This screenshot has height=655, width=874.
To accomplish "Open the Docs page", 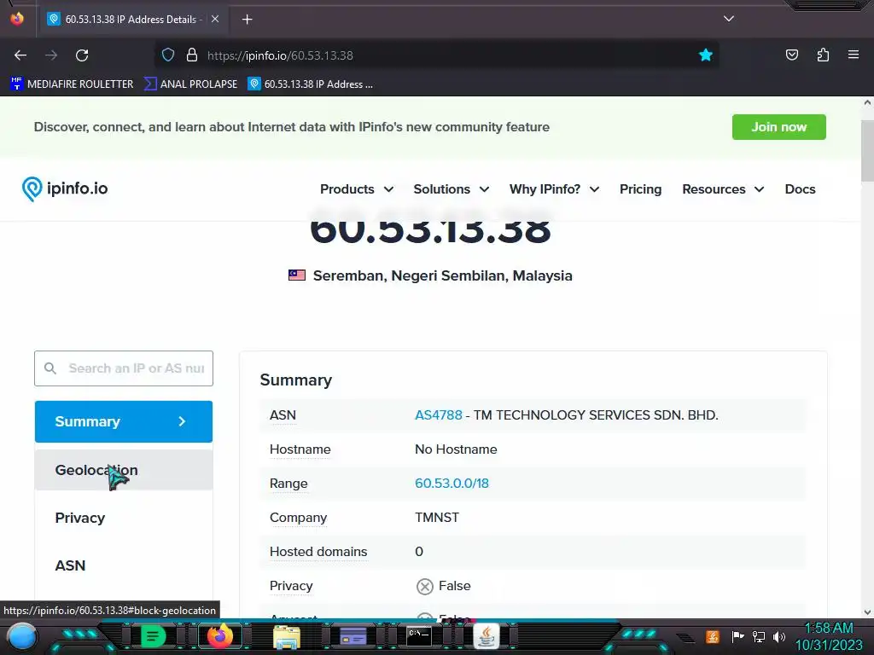I will (800, 189).
